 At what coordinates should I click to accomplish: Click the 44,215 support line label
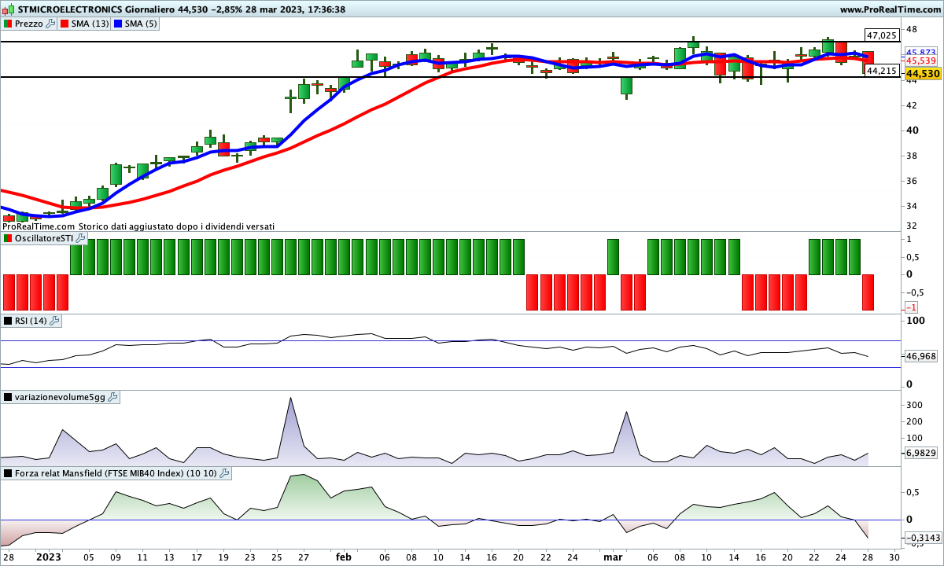coord(882,71)
